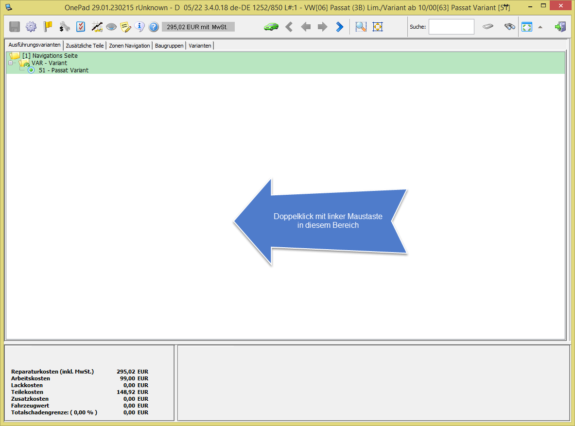Screen dimensions: 575x426
Task: Open the Varianten tab
Action: (x=200, y=46)
